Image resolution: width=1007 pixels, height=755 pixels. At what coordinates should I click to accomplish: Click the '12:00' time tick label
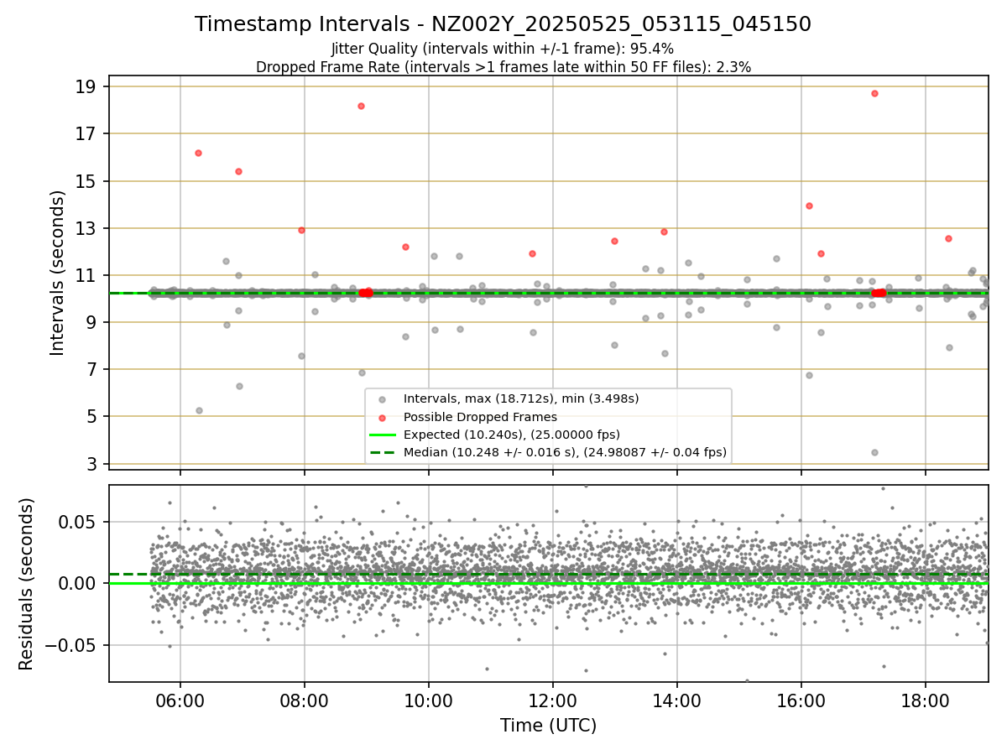tap(552, 701)
